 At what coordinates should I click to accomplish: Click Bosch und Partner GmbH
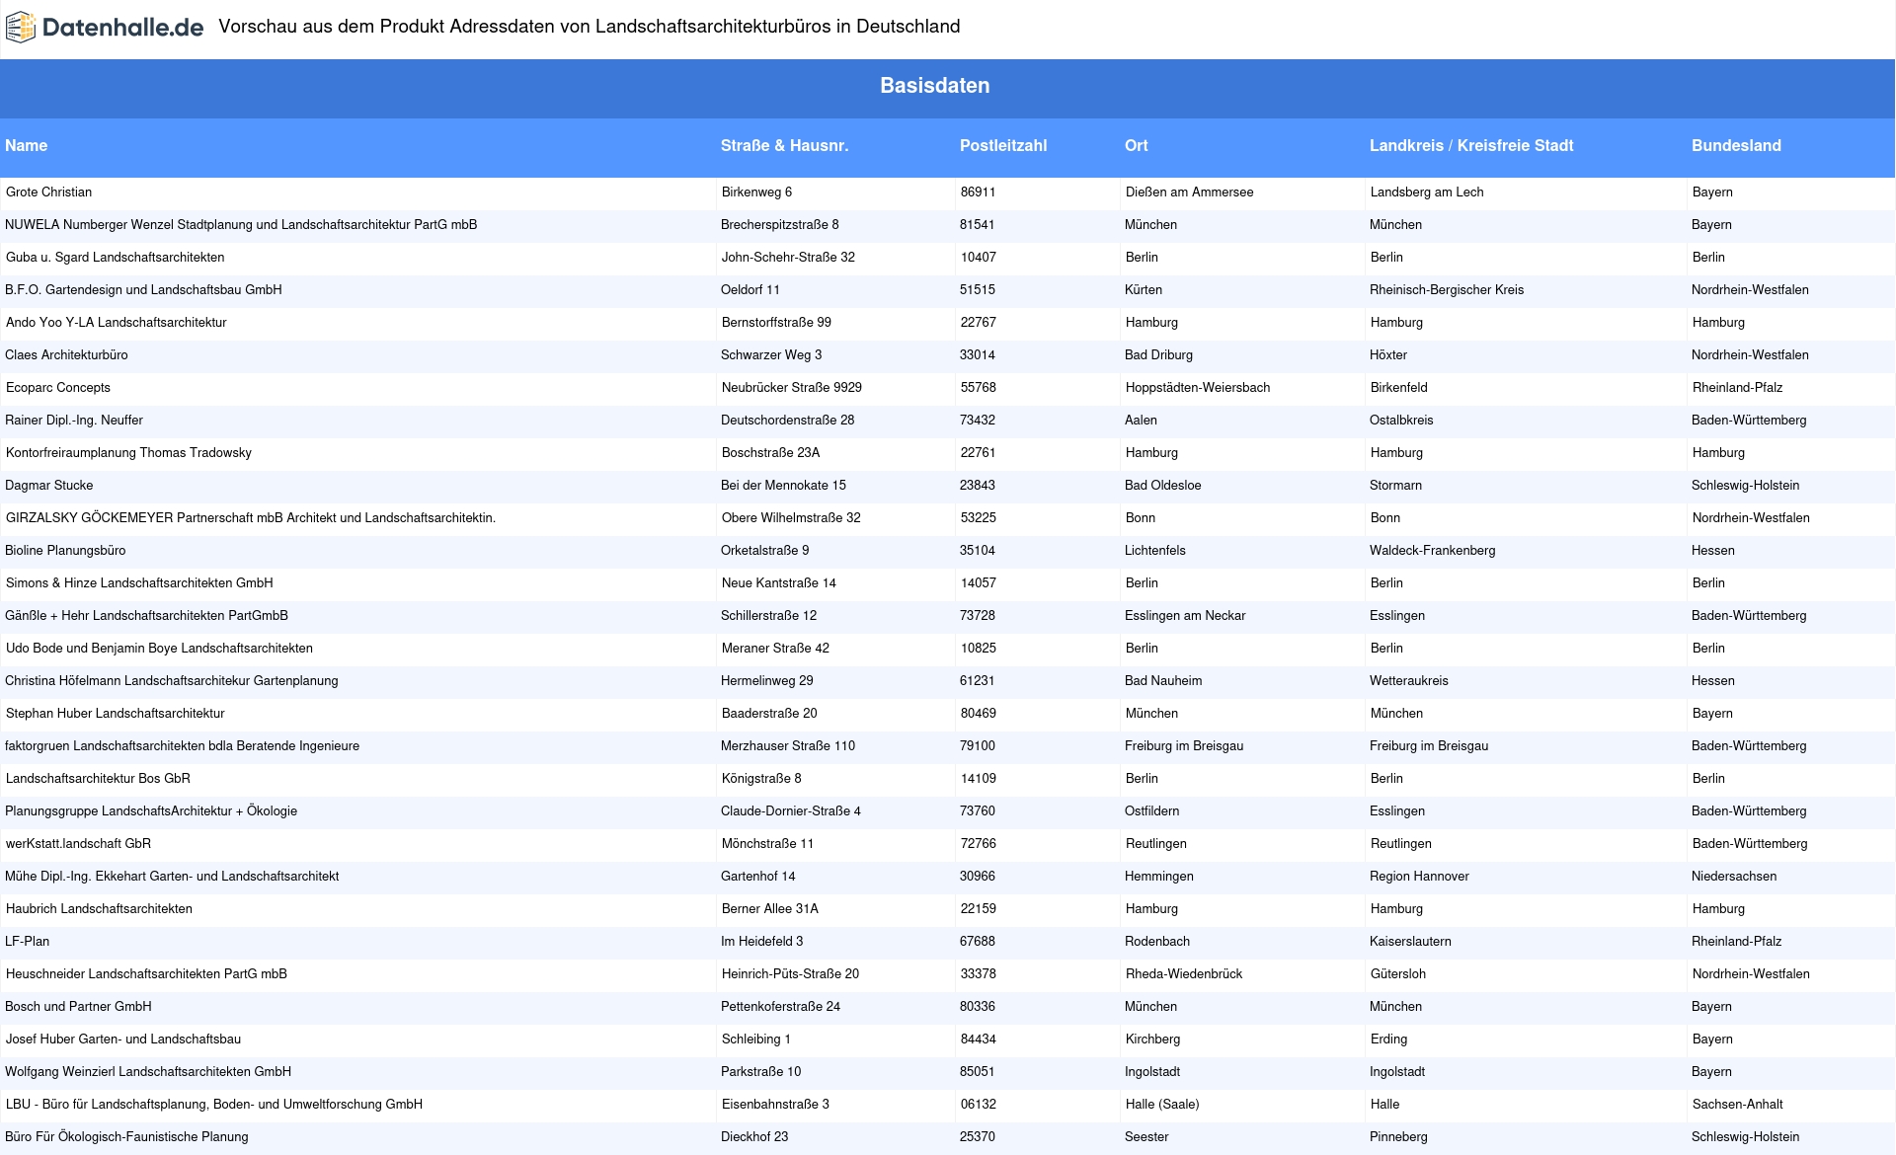(78, 1007)
